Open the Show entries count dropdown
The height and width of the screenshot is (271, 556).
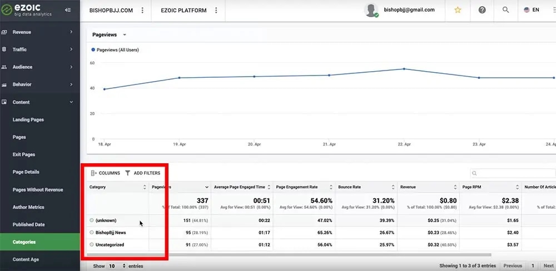click(x=117, y=265)
